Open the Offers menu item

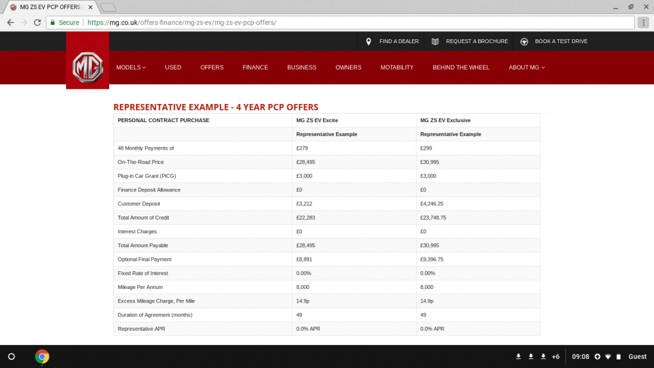pos(212,67)
